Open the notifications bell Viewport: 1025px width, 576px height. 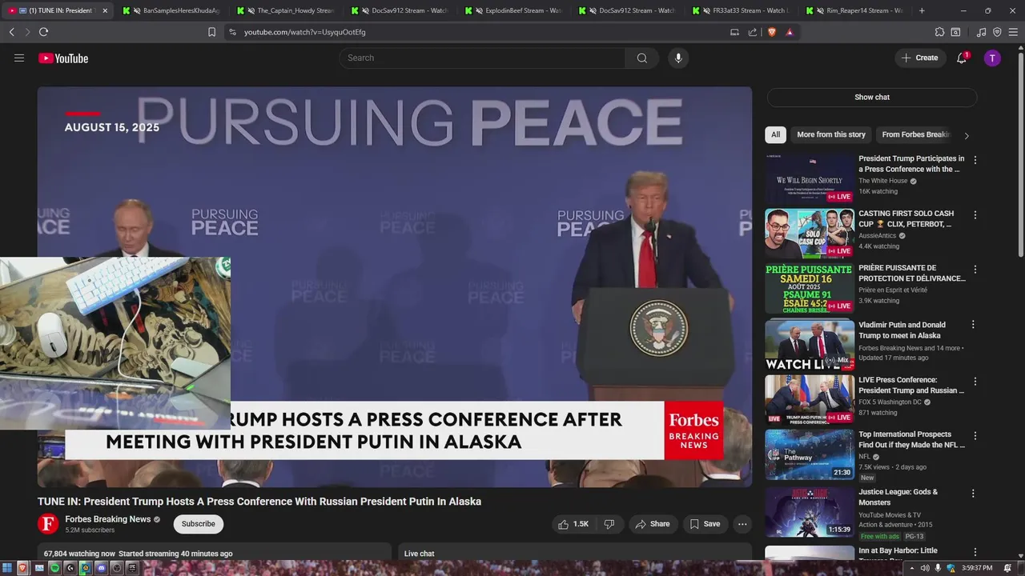tap(962, 58)
